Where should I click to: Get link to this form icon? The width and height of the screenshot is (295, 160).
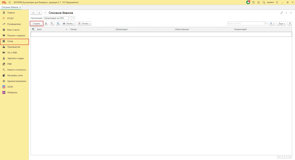(282, 13)
